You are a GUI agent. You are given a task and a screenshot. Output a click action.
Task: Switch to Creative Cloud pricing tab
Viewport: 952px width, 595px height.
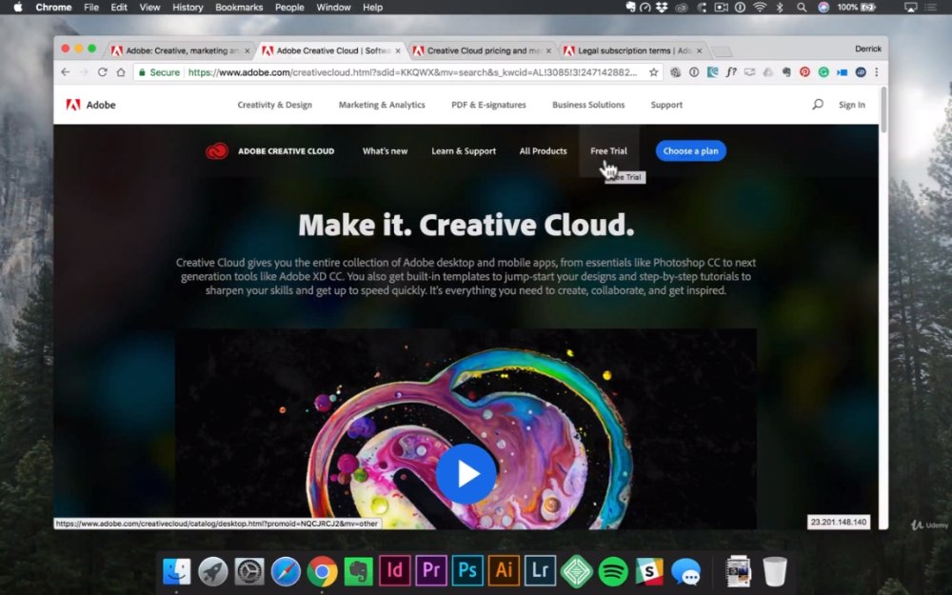[x=483, y=51]
